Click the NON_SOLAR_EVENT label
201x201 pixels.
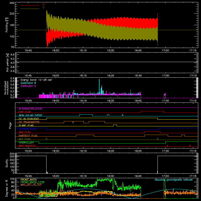30,115
